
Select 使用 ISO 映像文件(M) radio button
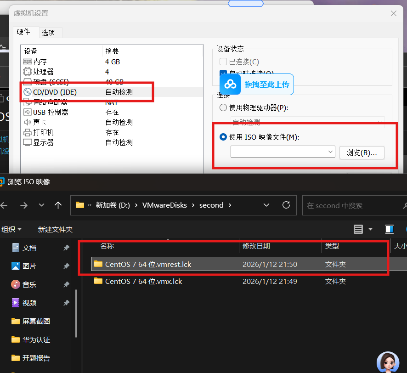coord(223,137)
